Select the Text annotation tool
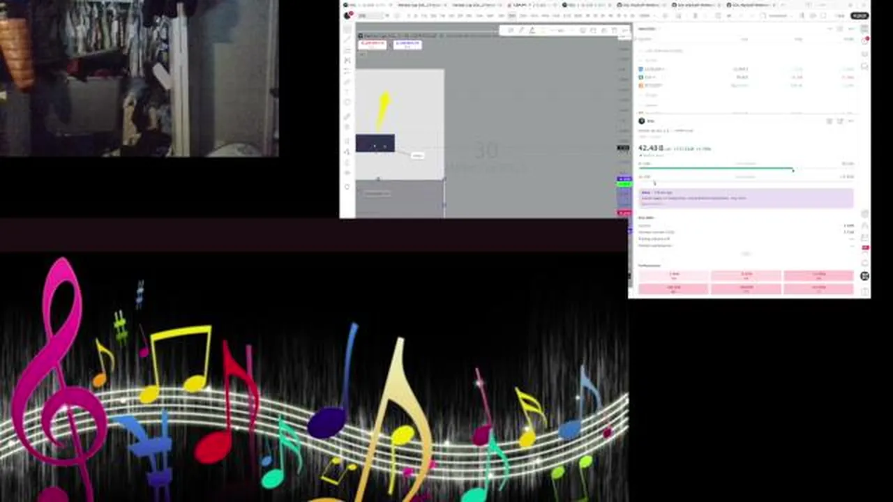 click(x=347, y=92)
